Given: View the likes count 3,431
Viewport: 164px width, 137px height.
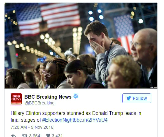Looking at the screenshot, I should [57, 135].
